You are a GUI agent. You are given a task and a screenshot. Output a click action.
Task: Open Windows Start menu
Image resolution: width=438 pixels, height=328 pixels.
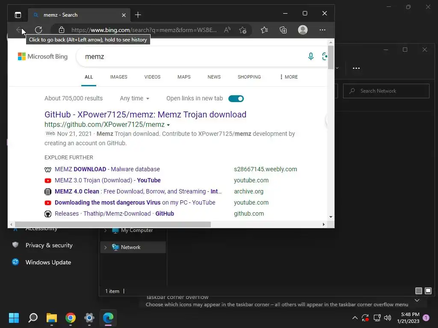pyautogui.click(x=14, y=318)
